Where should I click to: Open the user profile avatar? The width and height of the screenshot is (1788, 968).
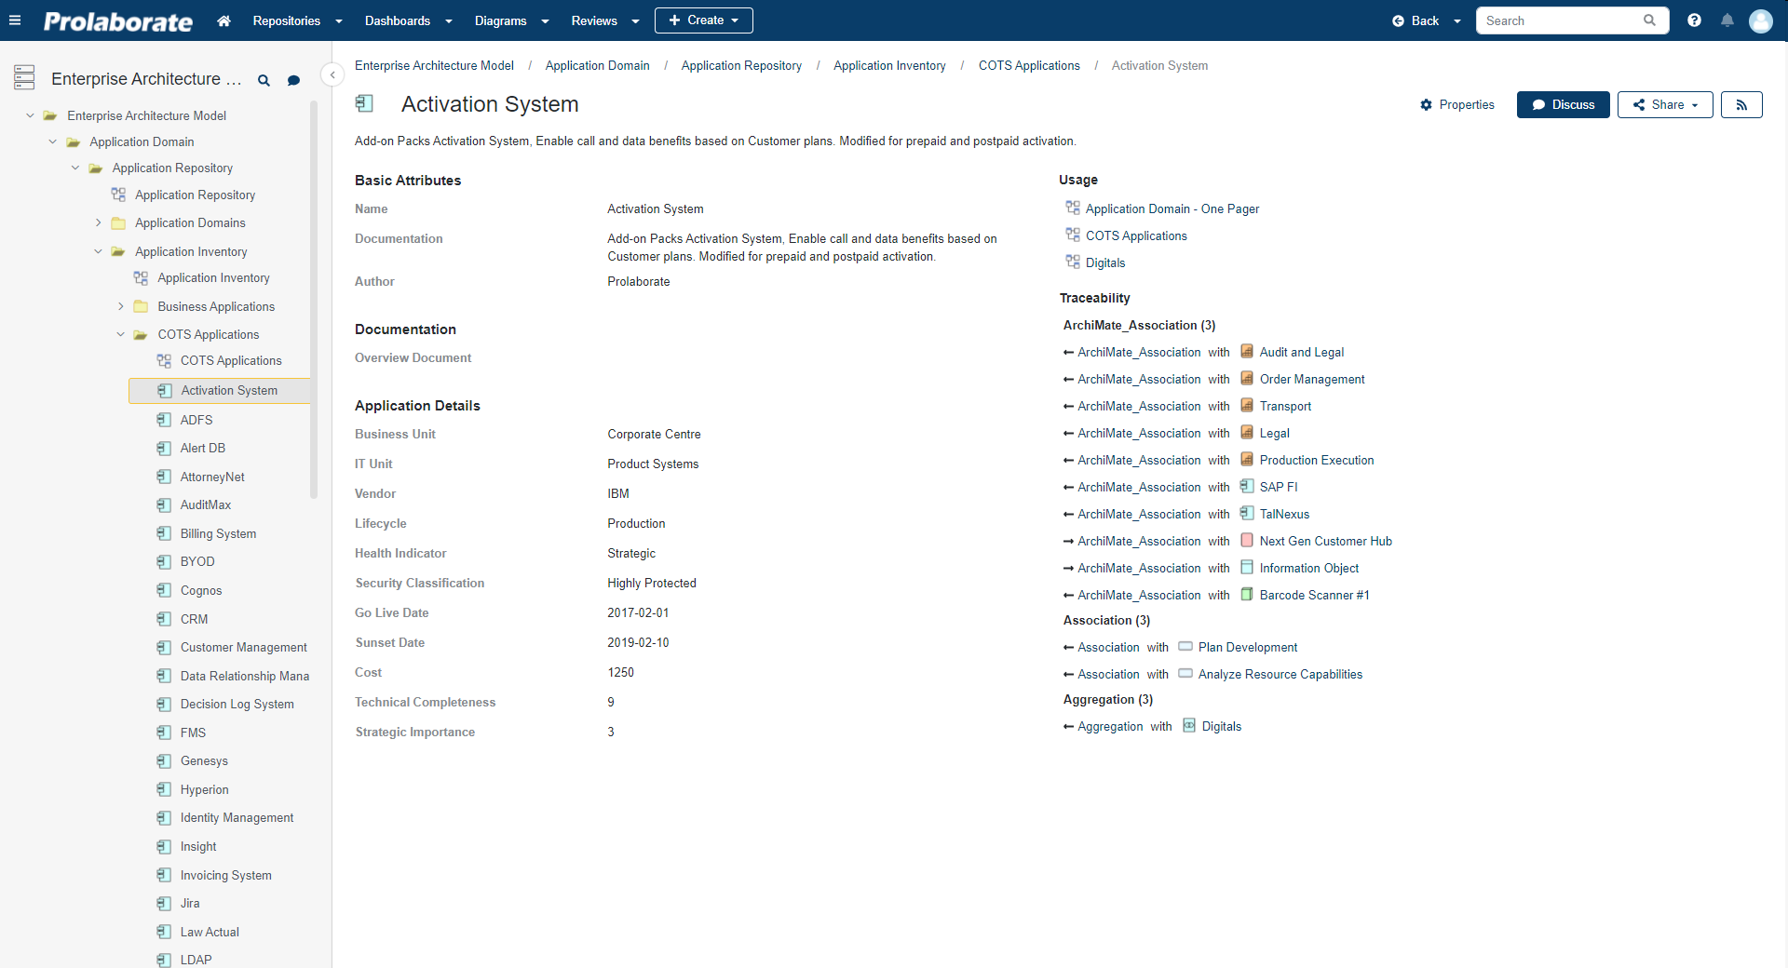coord(1761,20)
